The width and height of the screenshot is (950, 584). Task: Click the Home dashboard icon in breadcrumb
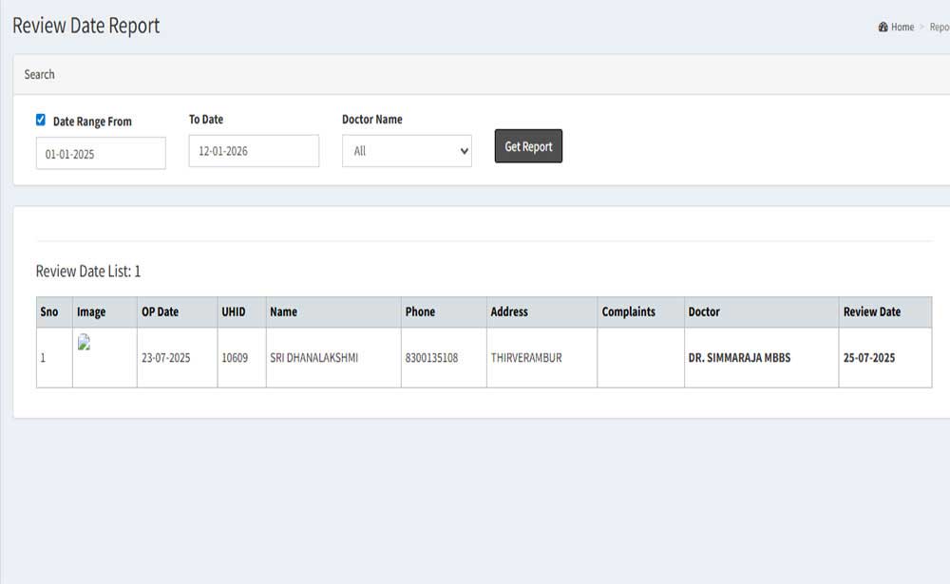coord(883,28)
